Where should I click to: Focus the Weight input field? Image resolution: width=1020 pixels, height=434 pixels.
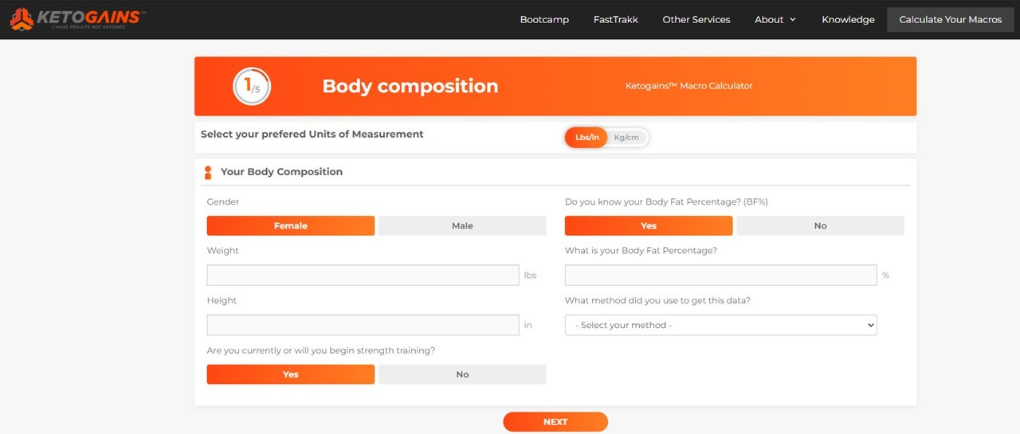[363, 276]
